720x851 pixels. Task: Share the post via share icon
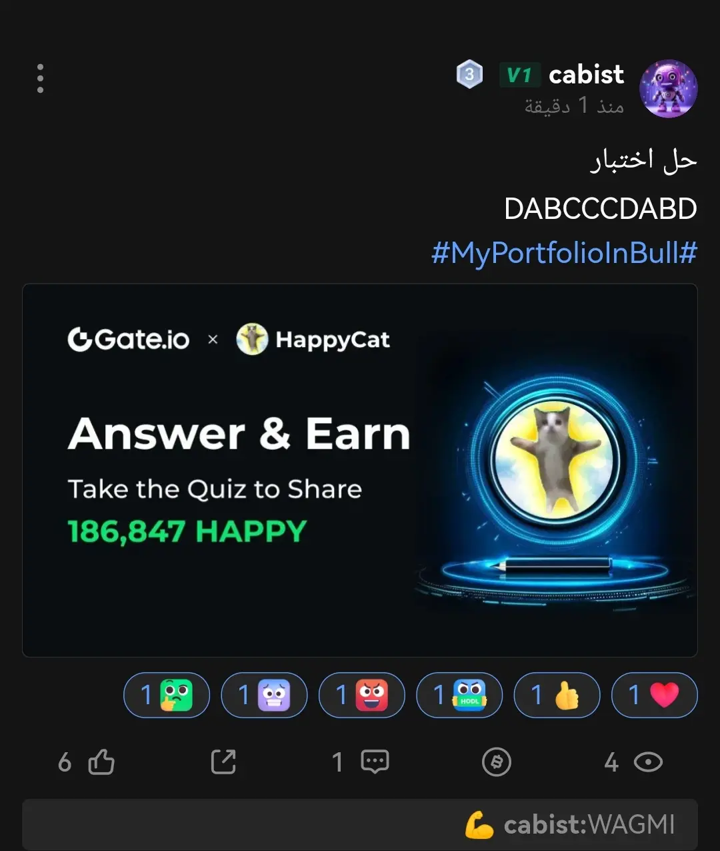223,762
